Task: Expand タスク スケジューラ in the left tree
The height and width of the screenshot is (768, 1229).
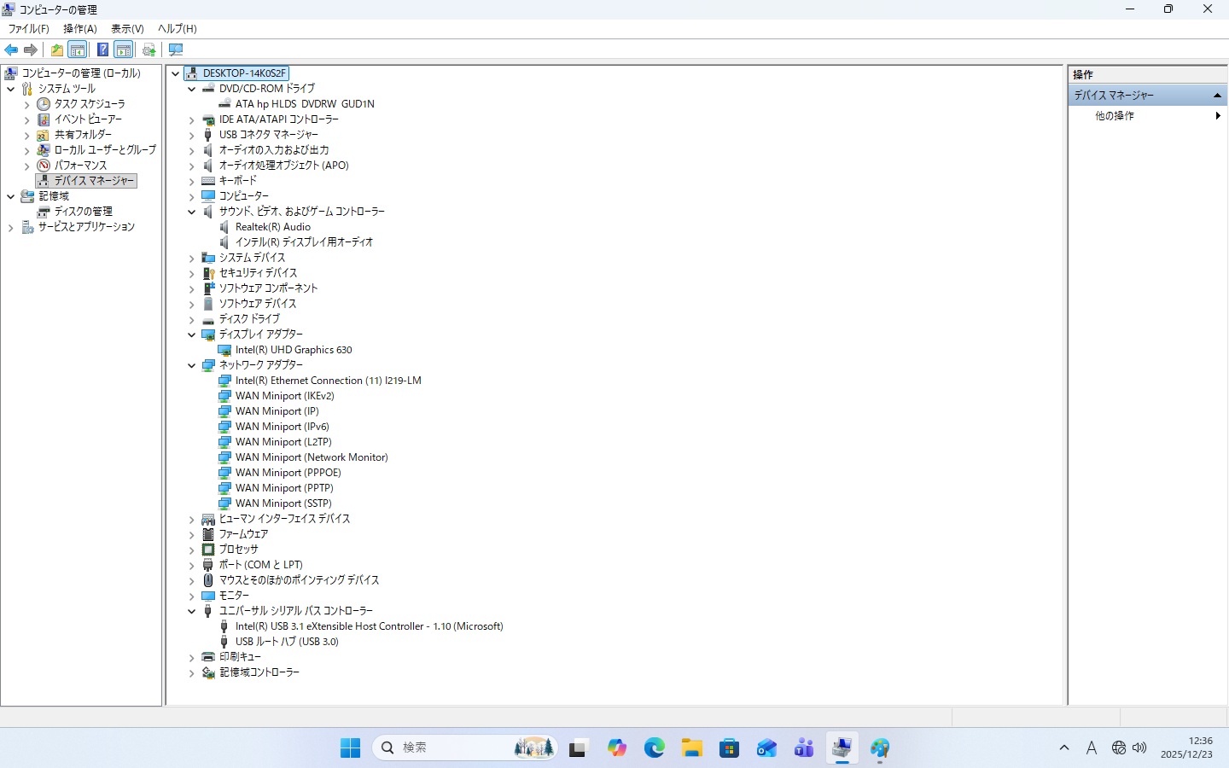Action: (26, 104)
